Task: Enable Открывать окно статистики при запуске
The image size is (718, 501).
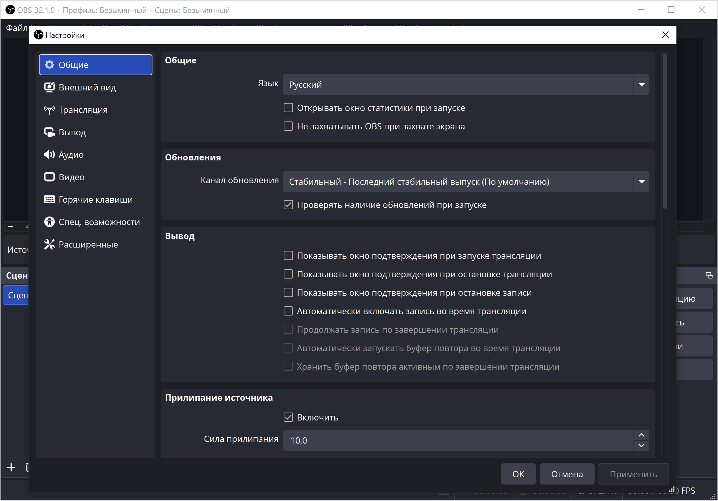Action: [288, 108]
